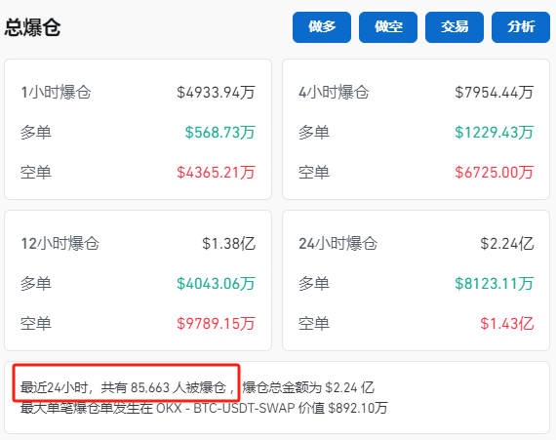Click 12-hour long liquidations $4043.06万
The width and height of the screenshot is (556, 440).
pyautogui.click(x=216, y=284)
